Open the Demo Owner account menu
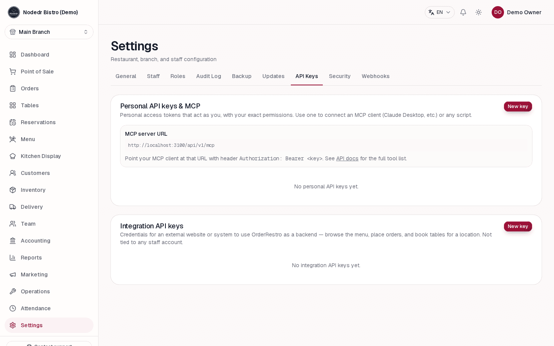The image size is (554, 346). click(517, 12)
